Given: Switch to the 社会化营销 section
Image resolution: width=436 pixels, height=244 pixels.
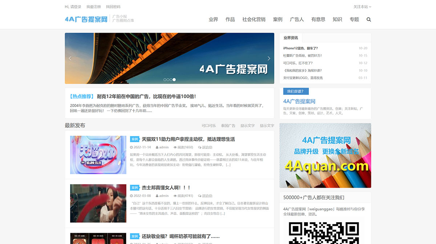Looking at the screenshot, I should tap(253, 20).
